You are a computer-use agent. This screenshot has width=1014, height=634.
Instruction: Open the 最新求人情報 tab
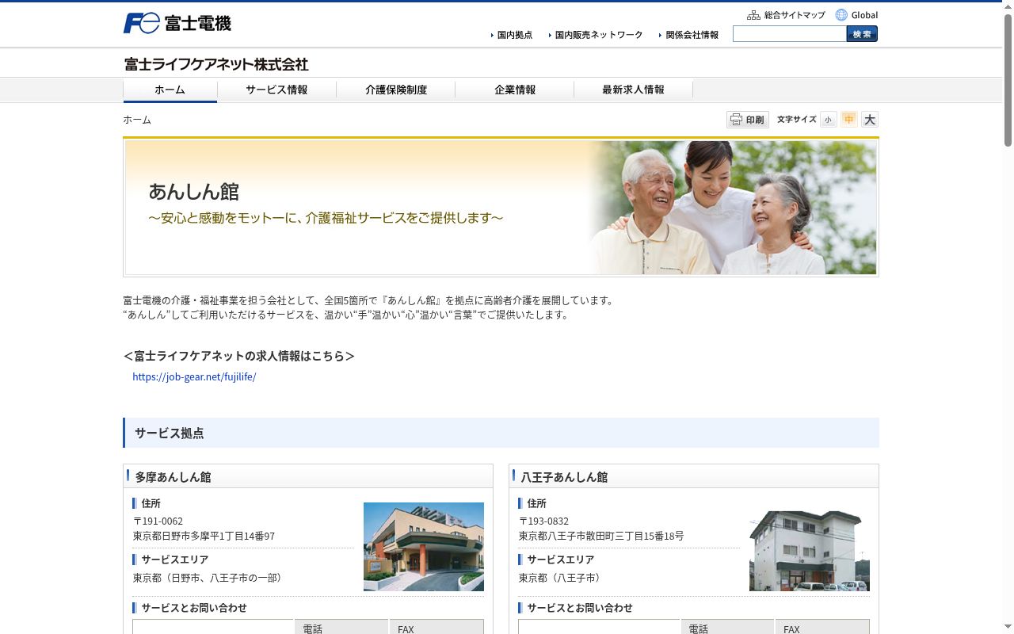click(633, 90)
